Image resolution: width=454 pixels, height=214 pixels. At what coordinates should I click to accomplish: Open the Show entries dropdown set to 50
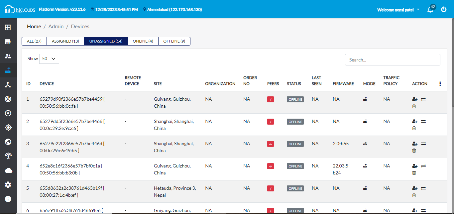click(49, 58)
